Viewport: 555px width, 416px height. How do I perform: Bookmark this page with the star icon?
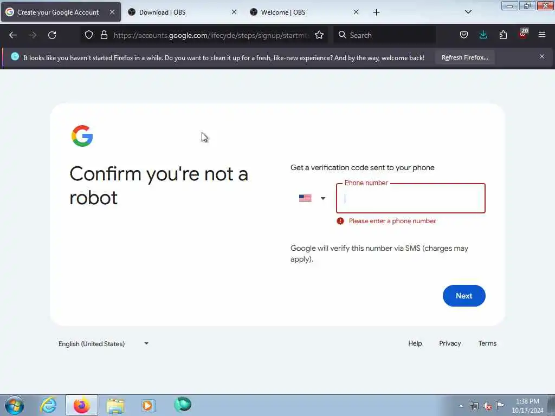[319, 35]
